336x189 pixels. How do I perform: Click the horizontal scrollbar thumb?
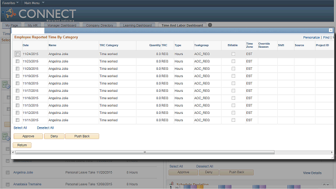coord(145,152)
